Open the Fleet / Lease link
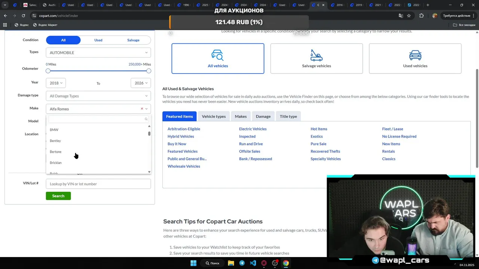Image resolution: width=479 pixels, height=269 pixels. coord(393,129)
